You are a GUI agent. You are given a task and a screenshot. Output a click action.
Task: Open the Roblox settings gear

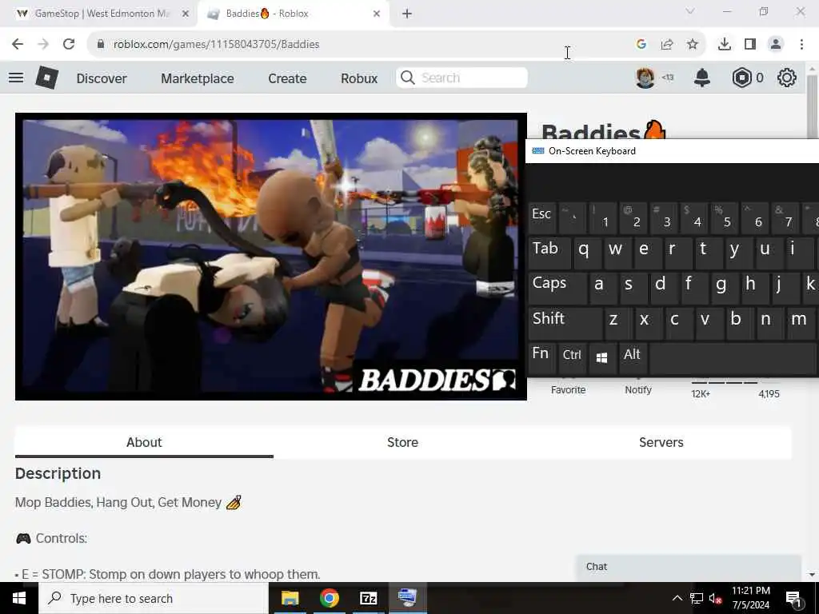786,78
